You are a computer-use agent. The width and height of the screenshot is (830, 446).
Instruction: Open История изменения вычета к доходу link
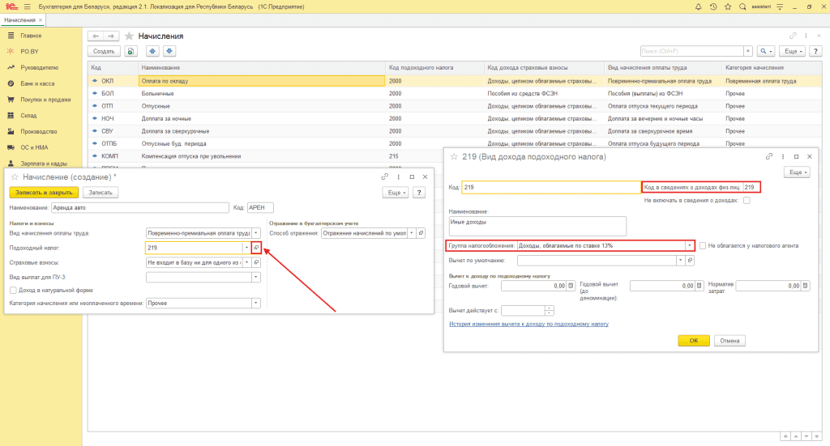(528, 324)
